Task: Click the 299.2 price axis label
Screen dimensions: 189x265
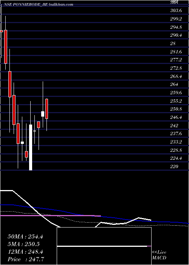Action: [176, 19]
